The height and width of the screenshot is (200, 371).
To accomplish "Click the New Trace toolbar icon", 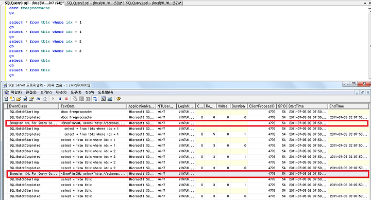I will click(6, 99).
